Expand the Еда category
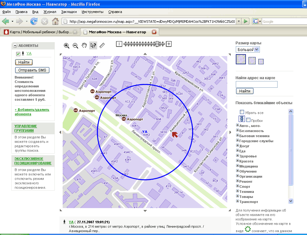The width and height of the screenshot is (307, 235). point(237,150)
